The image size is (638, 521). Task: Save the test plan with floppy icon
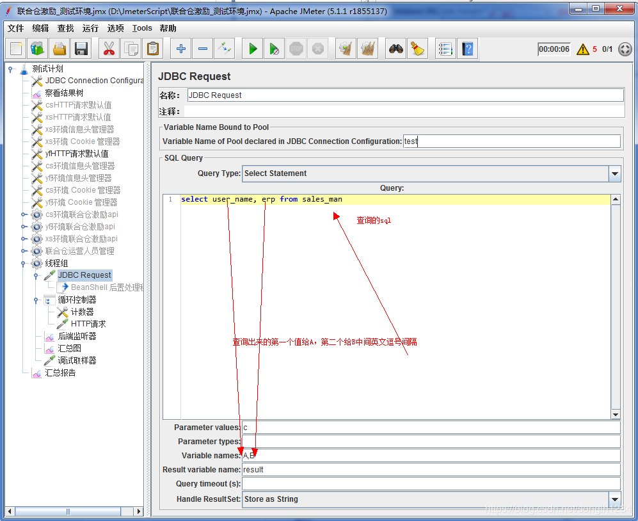81,49
